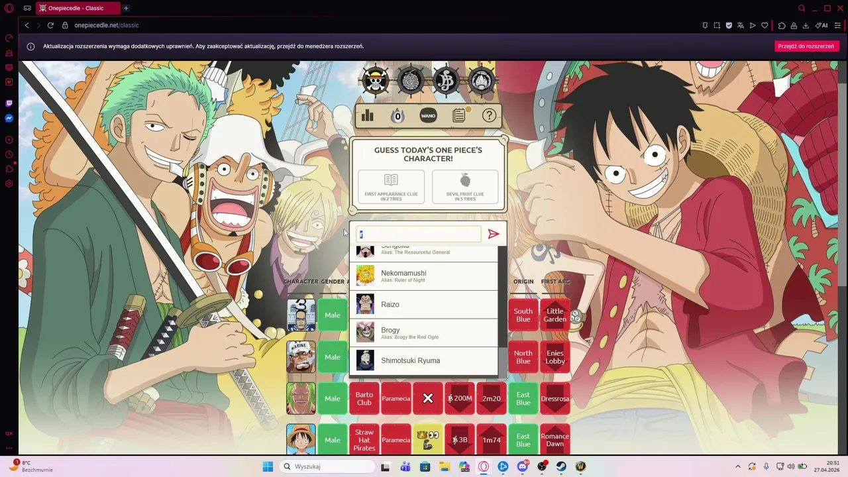Select Brogy from the suggestion list
Viewport: 848px width, 477px height.
click(424, 333)
